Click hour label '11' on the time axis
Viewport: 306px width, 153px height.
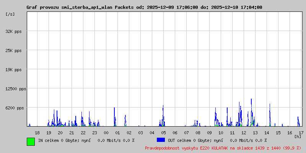point(232,133)
